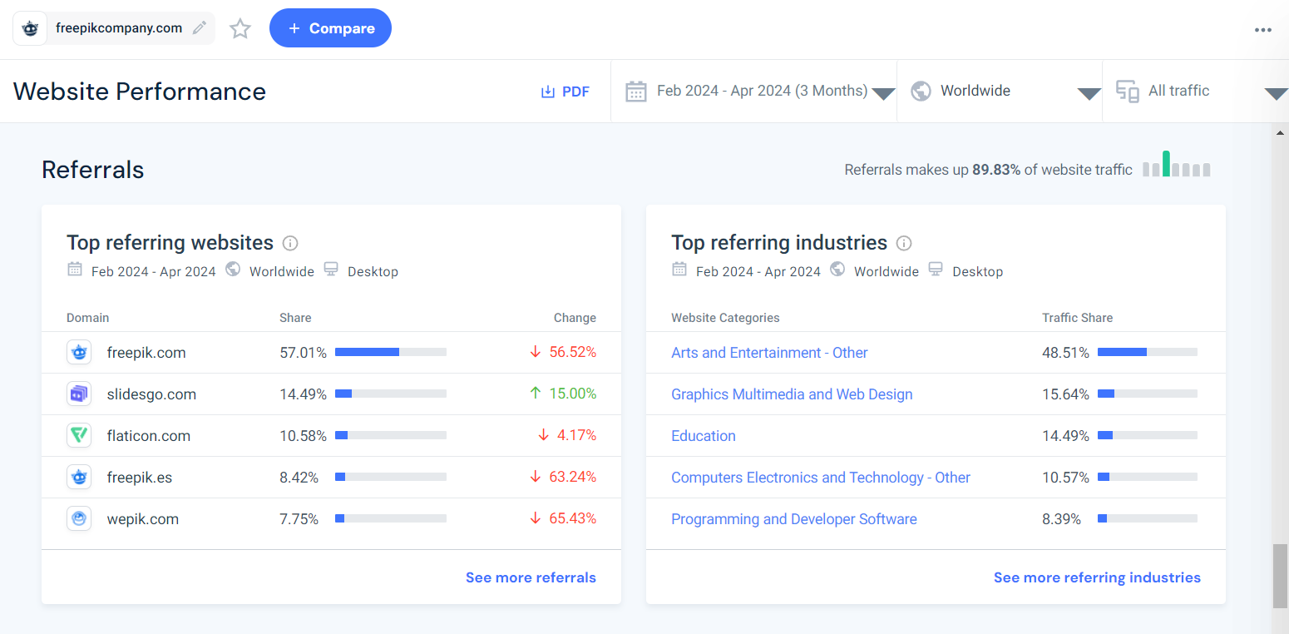
Task: Click the page vertical scrollbar thumb
Action: click(1281, 576)
